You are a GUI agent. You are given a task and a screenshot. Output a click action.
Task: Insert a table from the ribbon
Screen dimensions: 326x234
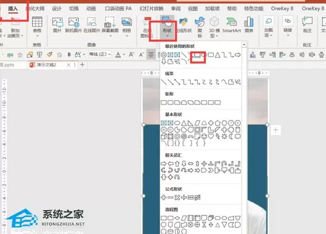tap(37, 27)
